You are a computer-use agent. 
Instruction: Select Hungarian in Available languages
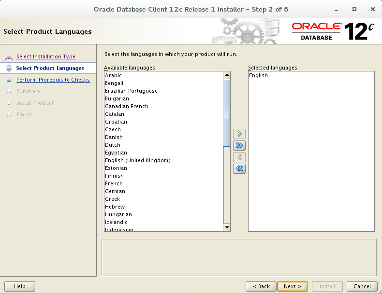[x=163, y=214]
